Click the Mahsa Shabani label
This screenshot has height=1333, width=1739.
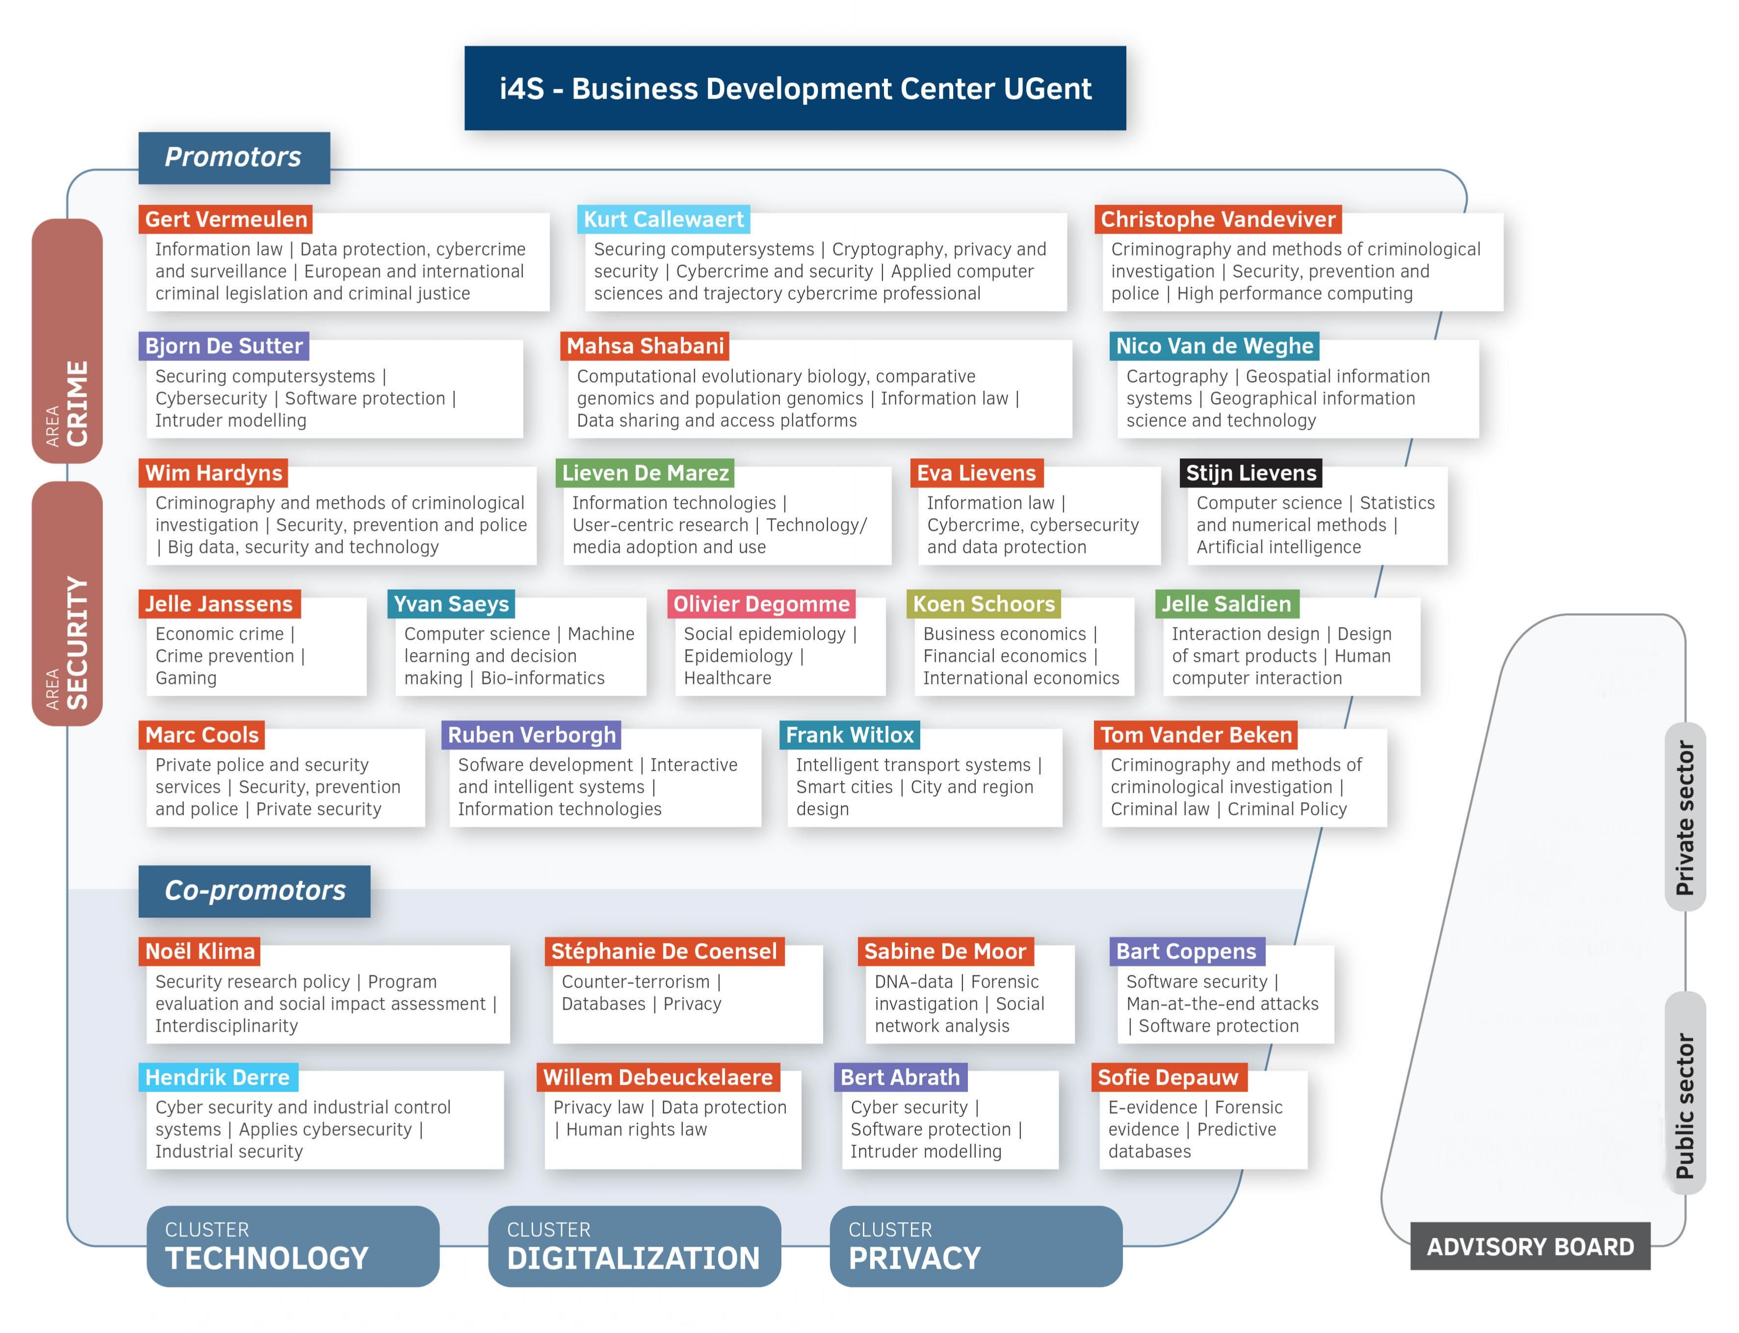[644, 346]
